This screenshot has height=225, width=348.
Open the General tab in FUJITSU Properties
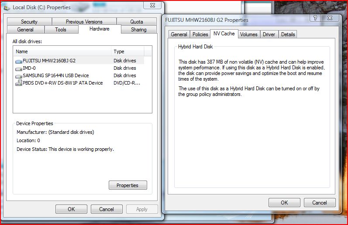coord(179,34)
